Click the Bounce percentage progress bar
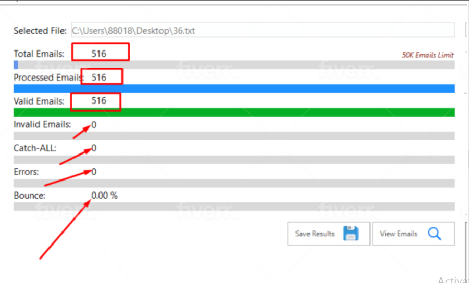 pos(234,207)
